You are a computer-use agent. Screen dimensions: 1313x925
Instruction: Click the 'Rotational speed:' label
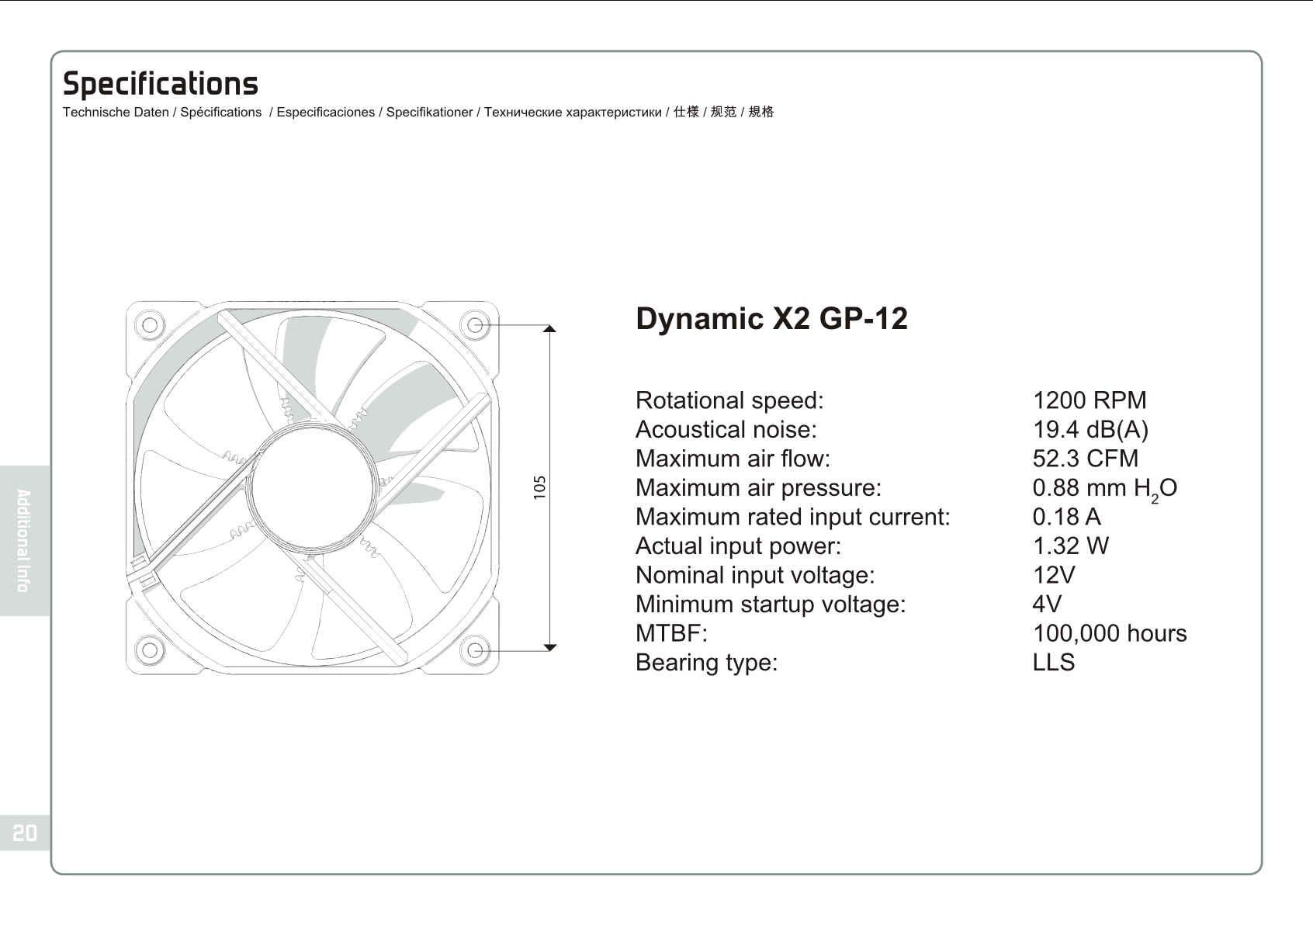click(x=729, y=400)
